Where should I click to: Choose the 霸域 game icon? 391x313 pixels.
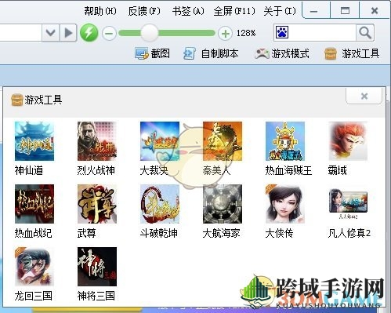point(348,141)
